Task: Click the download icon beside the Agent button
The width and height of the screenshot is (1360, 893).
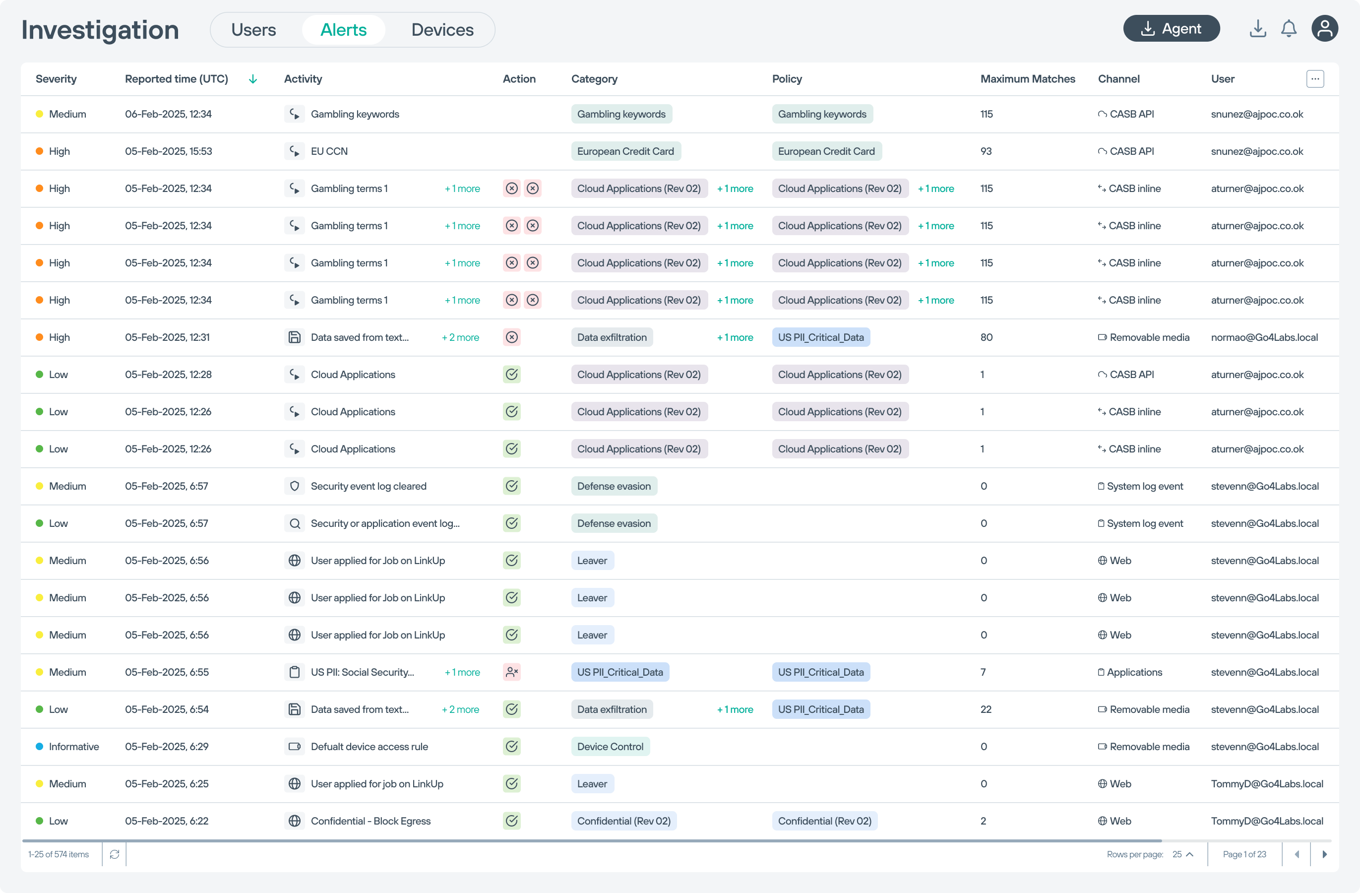Action: tap(1257, 29)
